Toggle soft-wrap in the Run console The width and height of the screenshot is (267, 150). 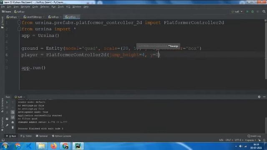13,112
